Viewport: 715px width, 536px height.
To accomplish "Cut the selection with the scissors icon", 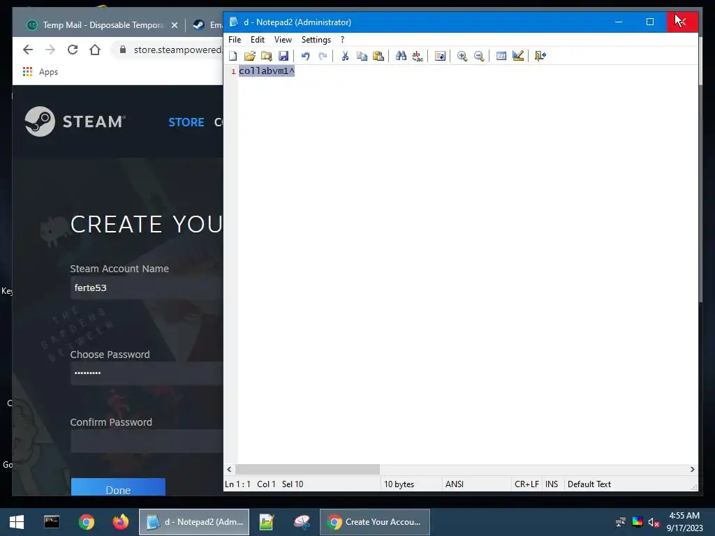I will click(x=345, y=56).
